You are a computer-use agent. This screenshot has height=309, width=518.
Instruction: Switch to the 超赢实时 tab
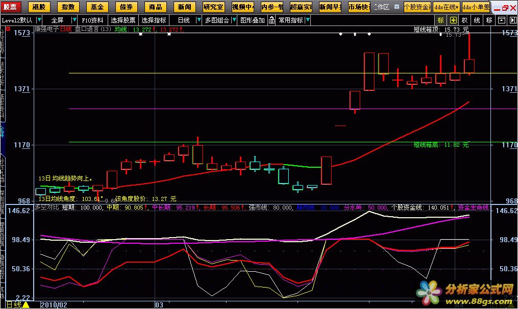[301, 7]
